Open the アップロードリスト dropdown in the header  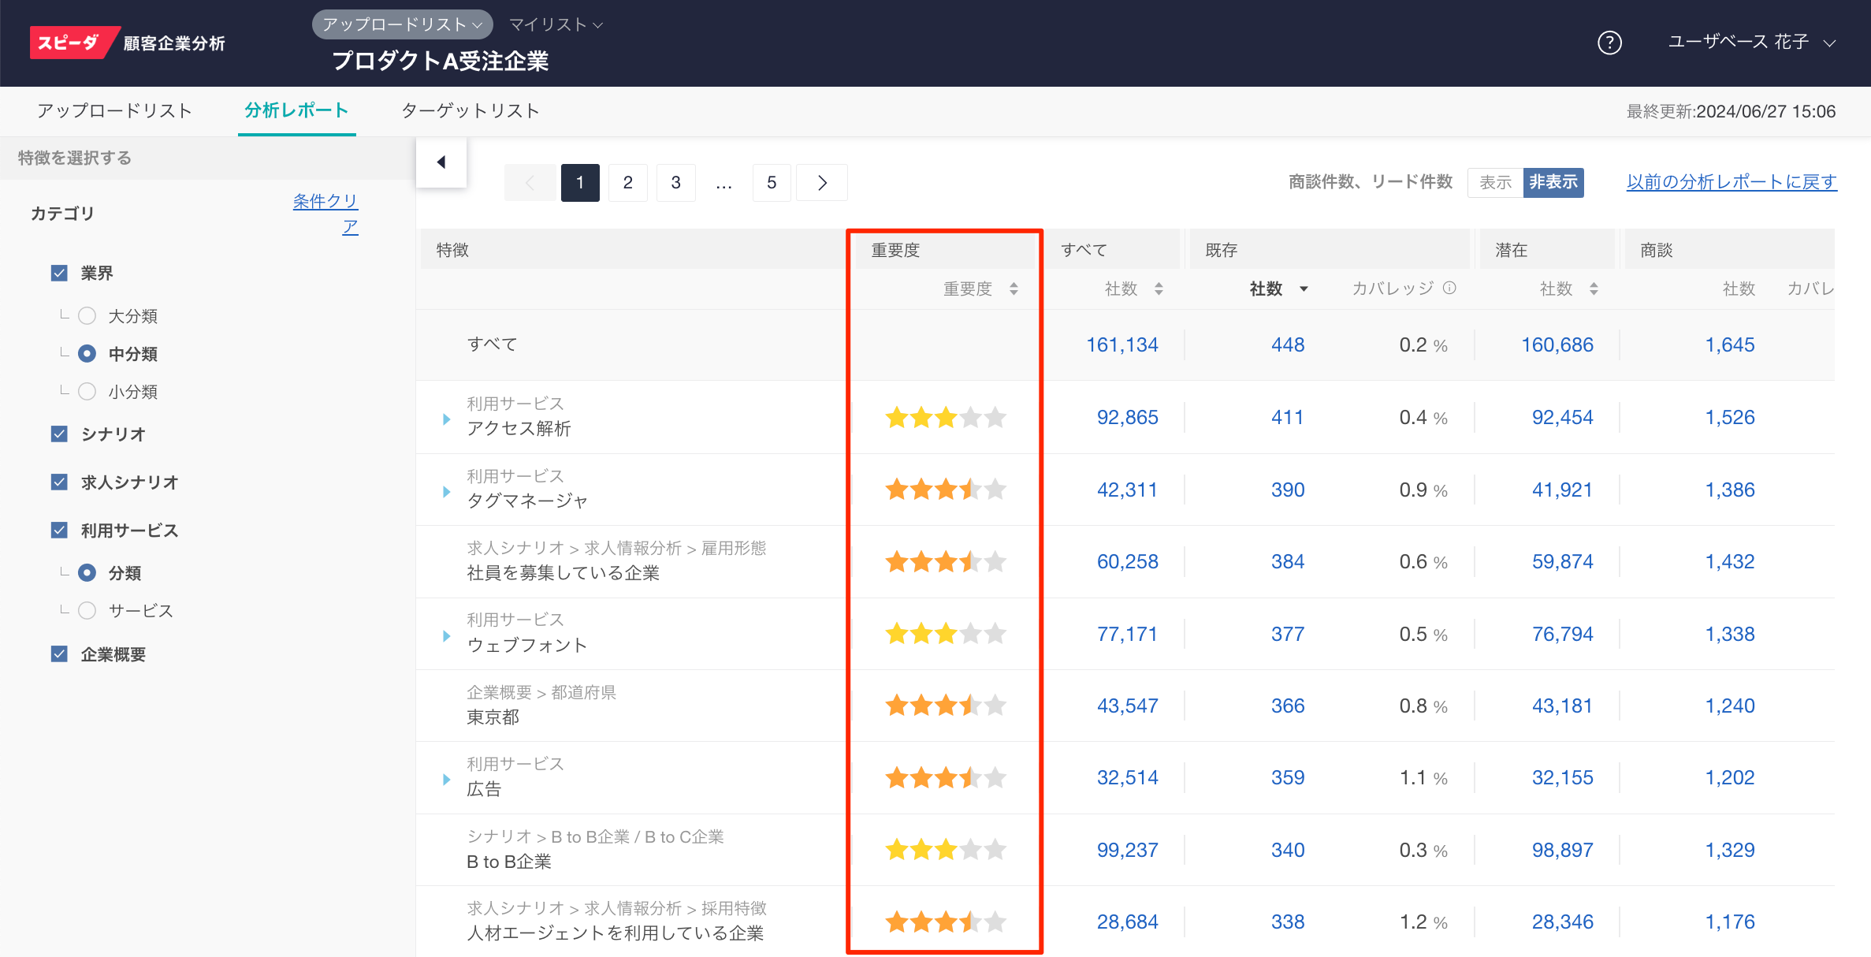coord(402,24)
